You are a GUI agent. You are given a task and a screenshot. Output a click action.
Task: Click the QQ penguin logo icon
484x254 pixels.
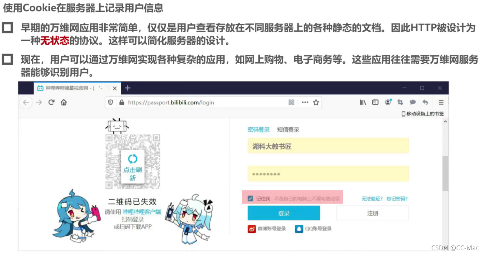[x=299, y=228]
